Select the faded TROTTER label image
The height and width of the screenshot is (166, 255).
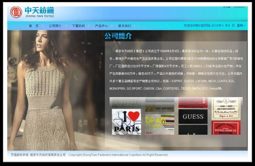(126, 103)
